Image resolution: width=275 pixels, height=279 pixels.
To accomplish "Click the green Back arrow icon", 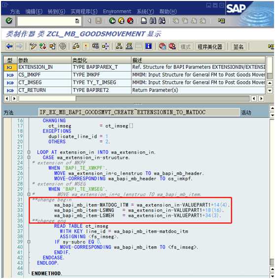I will coord(112,21).
